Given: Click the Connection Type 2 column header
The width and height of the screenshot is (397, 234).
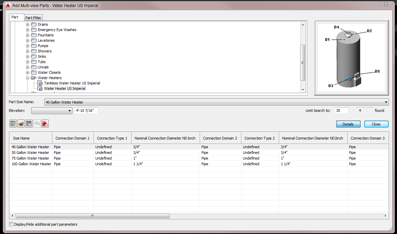Looking at the screenshot, I should (x=260, y=138).
